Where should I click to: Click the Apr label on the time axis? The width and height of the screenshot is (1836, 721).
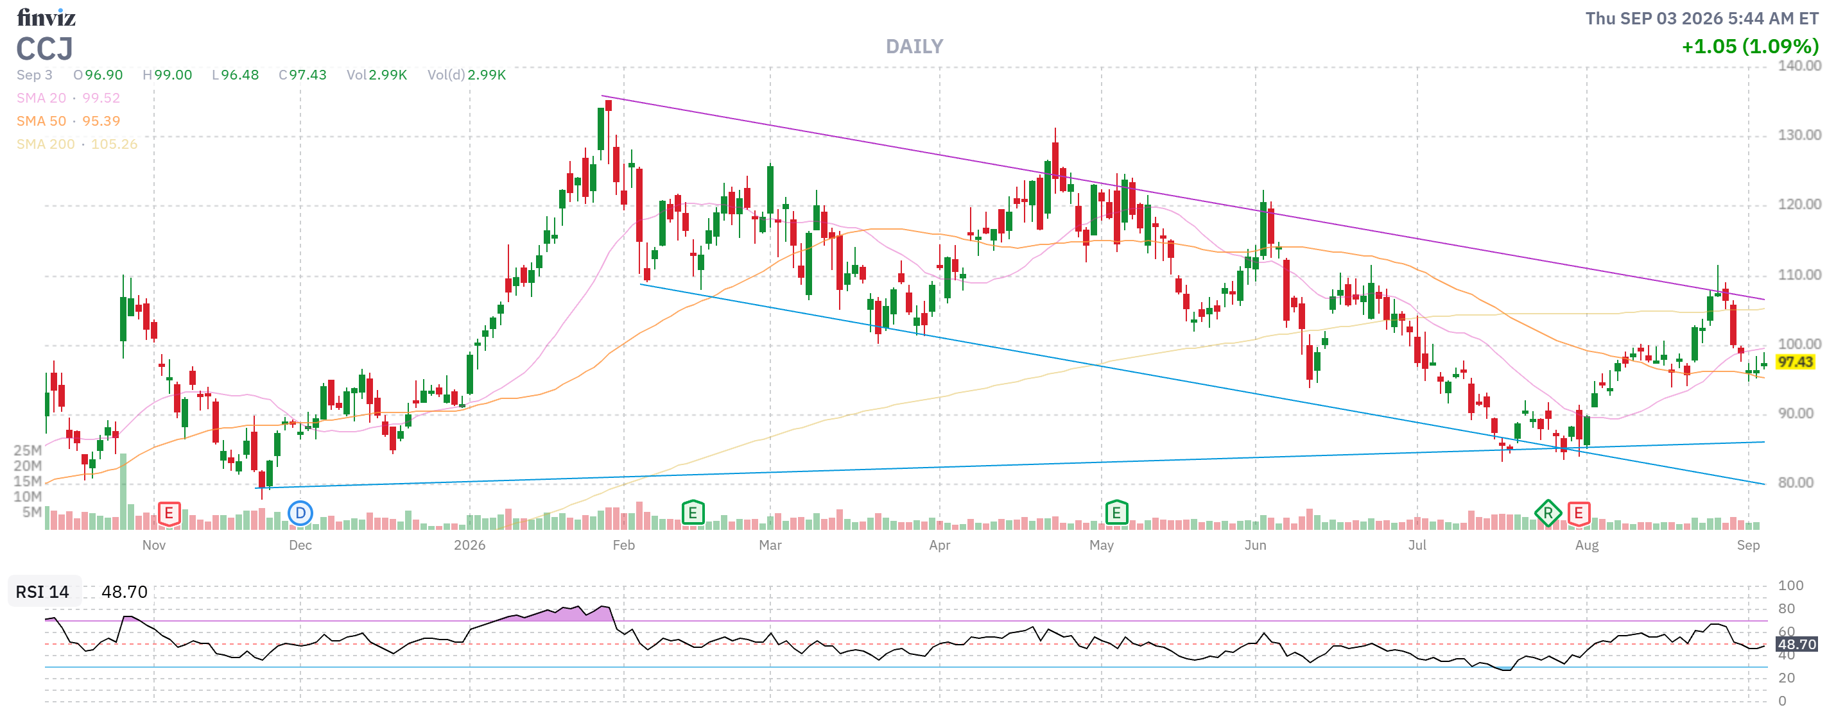coord(939,546)
